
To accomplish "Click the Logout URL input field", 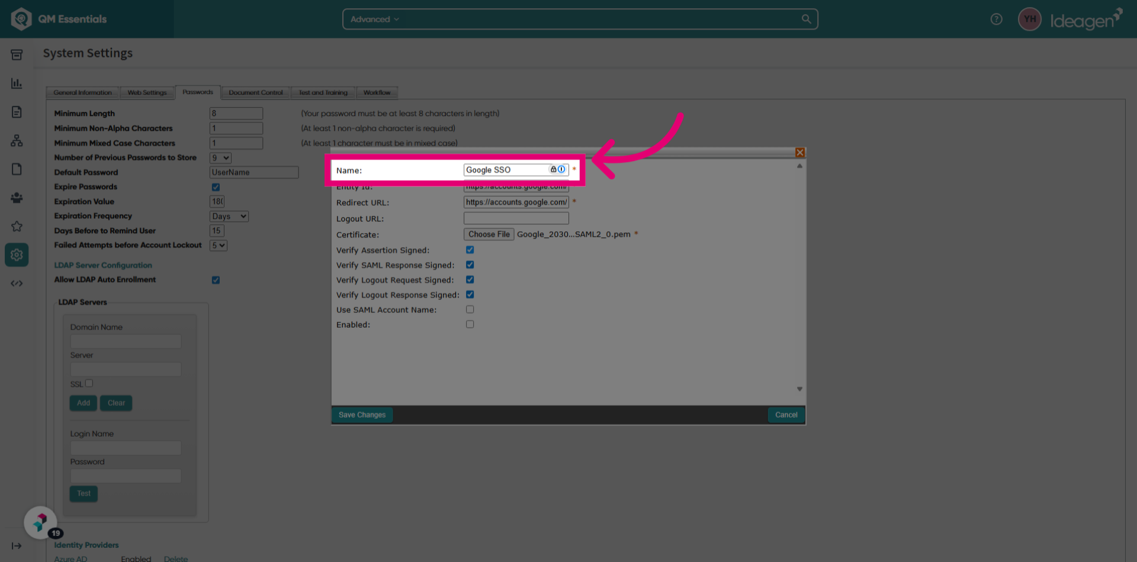I will coord(516,218).
